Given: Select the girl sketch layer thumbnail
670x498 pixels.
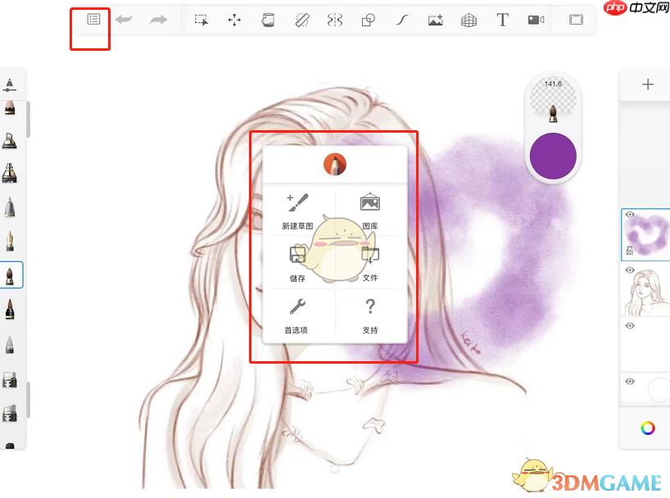Looking at the screenshot, I should coord(647,291).
